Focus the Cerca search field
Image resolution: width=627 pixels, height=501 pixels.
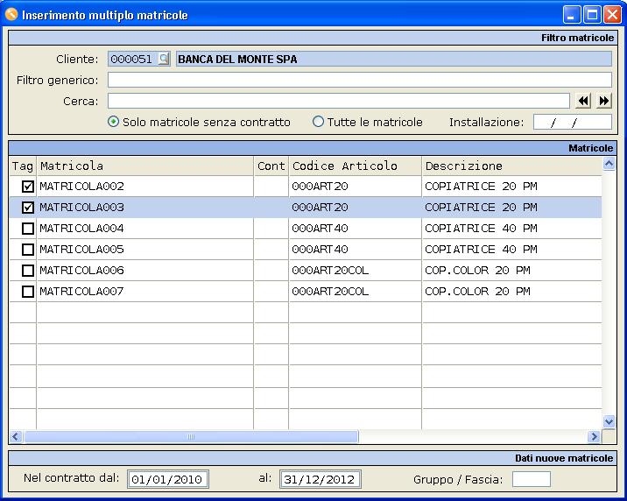339,101
